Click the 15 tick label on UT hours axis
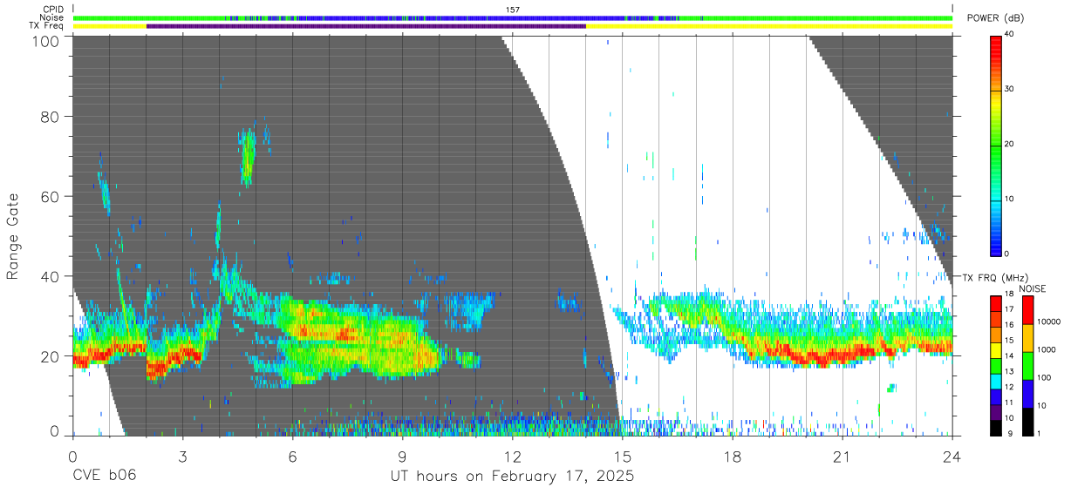 (x=623, y=457)
